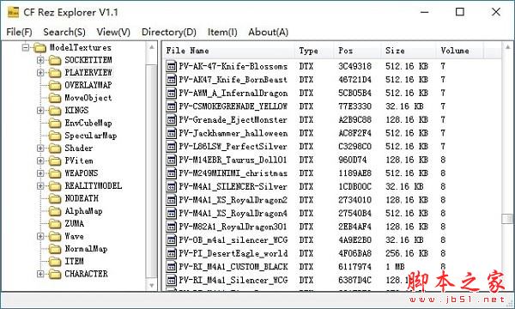The image size is (515, 309).
Task: Click Pos value 4F06BA8
Action: [354, 253]
